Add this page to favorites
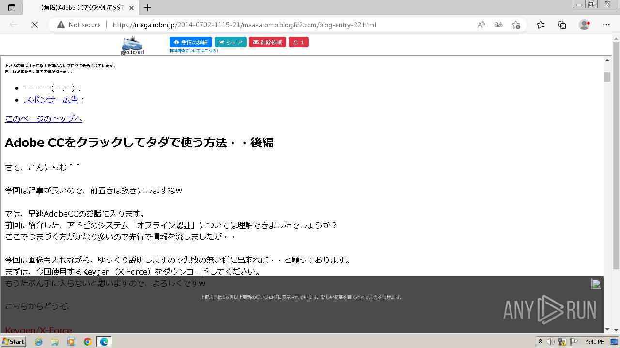Viewport: 620px width, 348px height. point(516,25)
